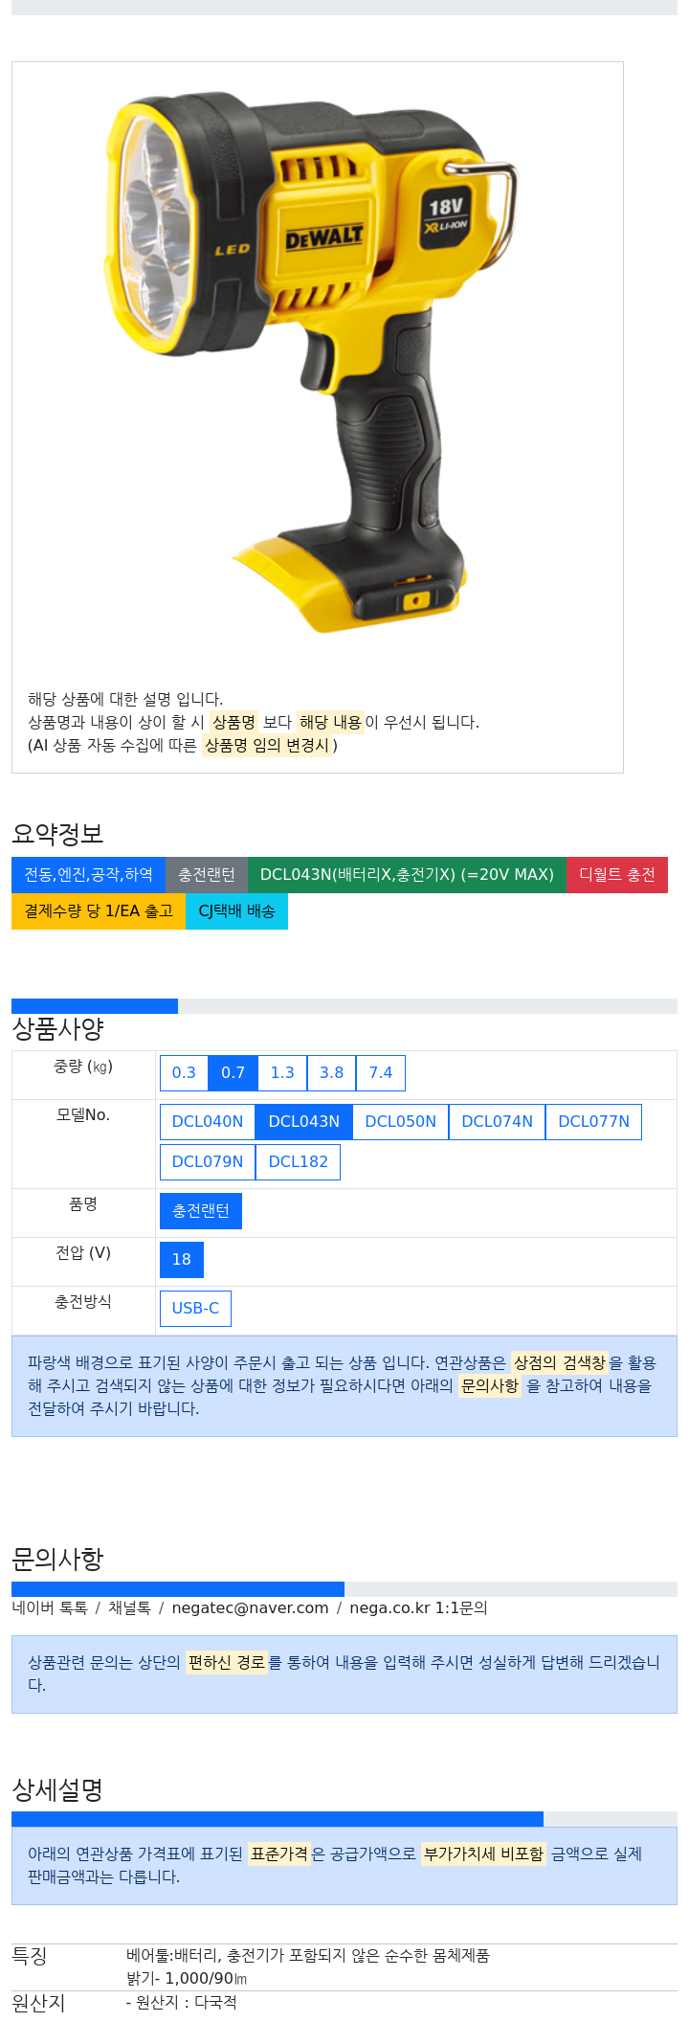Choose the USB-C charging option
The width and height of the screenshot is (689, 2022).
tap(195, 1309)
